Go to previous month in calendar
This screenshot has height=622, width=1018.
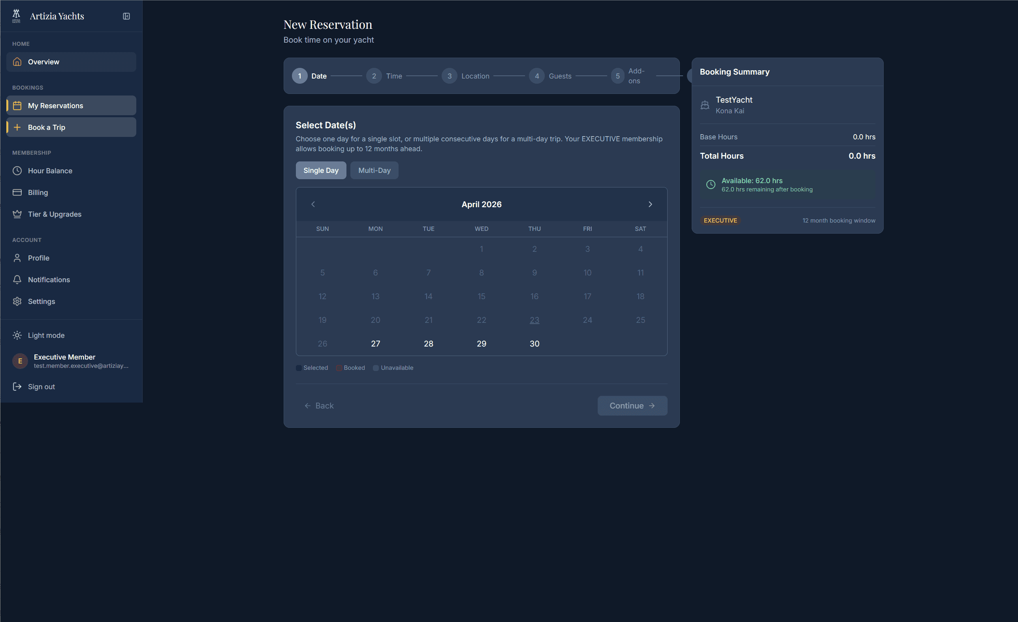(x=313, y=204)
